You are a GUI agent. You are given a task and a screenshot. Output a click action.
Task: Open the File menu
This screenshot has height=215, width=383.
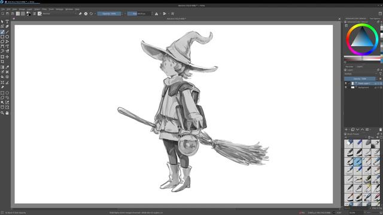[3, 10]
